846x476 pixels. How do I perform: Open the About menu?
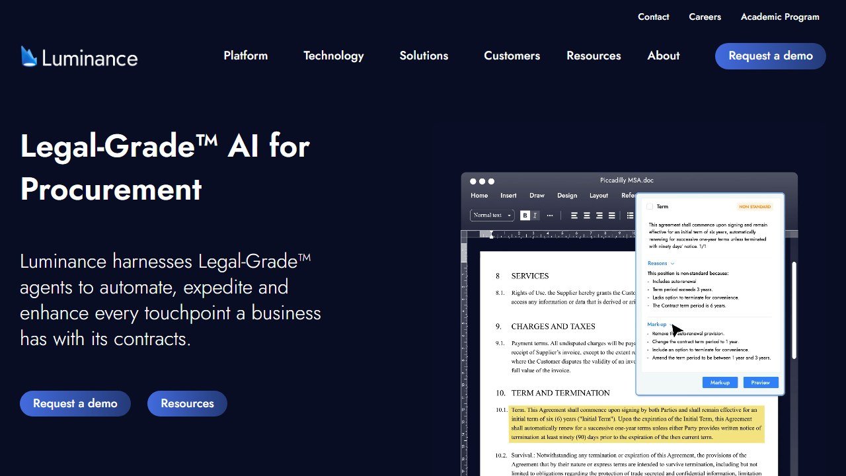tap(664, 56)
